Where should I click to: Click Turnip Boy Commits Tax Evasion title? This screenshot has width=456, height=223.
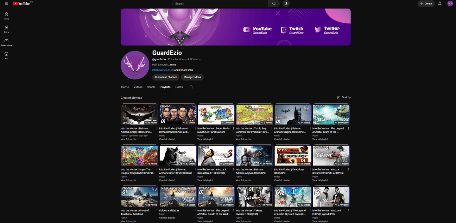coord(252,130)
